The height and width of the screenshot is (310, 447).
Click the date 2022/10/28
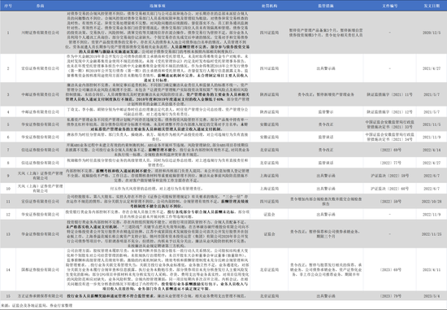pyautogui.click(x=432, y=201)
